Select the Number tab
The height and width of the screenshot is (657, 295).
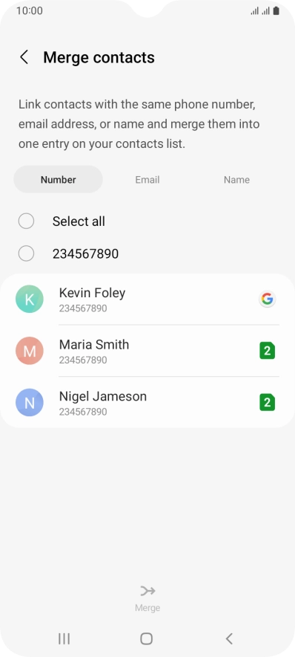click(58, 179)
